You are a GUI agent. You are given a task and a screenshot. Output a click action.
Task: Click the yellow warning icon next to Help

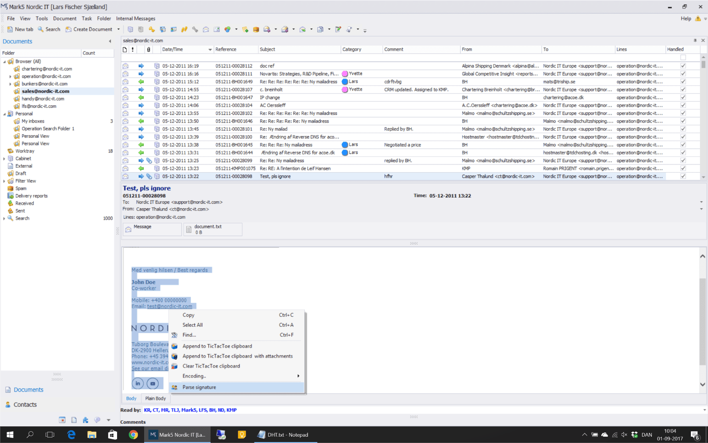(698, 19)
